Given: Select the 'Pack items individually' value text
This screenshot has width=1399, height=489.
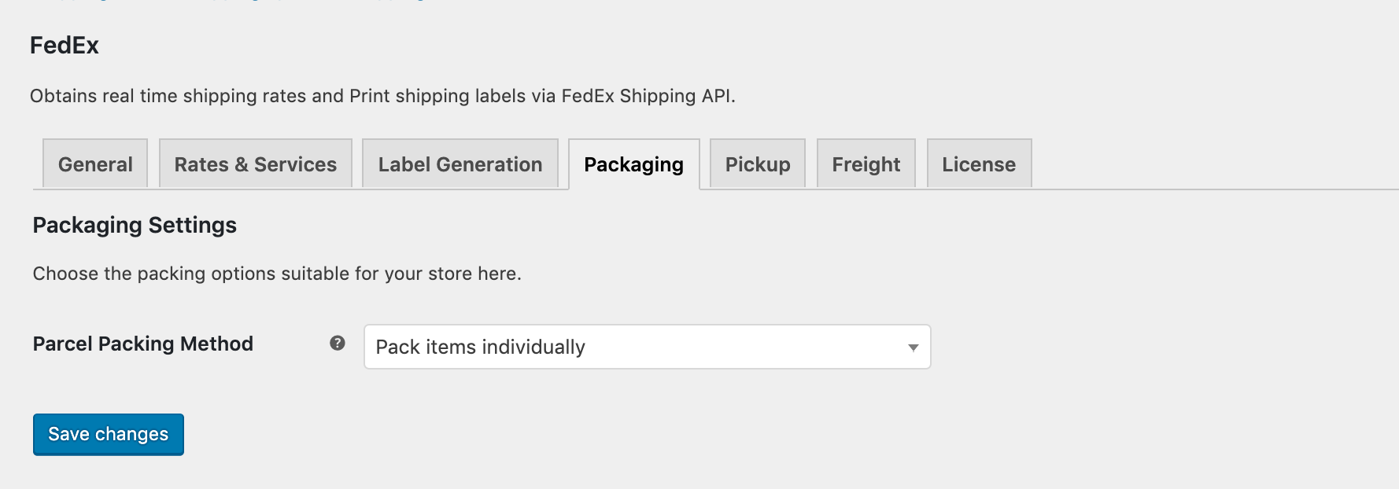Looking at the screenshot, I should point(480,347).
